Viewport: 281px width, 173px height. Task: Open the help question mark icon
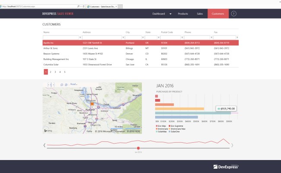click(x=233, y=14)
